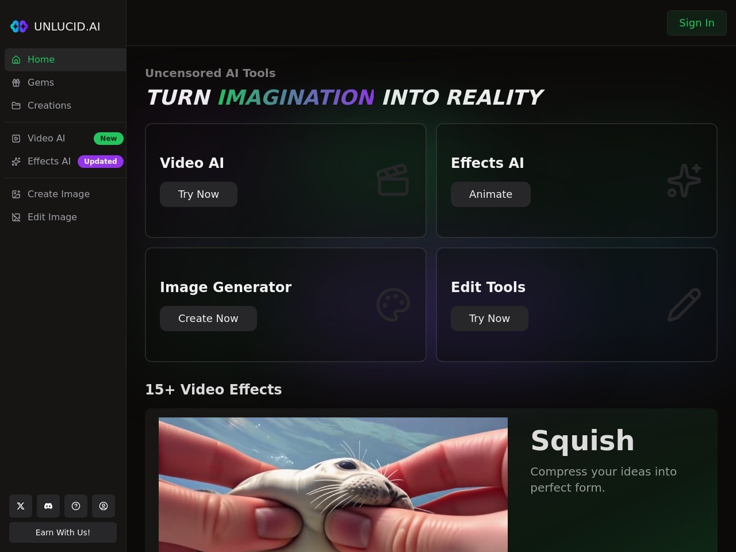Open Video AI sidebar item
The image size is (736, 552).
[66, 139]
